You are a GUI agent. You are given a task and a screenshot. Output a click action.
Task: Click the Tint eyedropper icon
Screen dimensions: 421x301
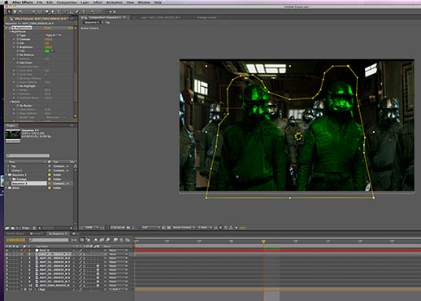coord(53,51)
